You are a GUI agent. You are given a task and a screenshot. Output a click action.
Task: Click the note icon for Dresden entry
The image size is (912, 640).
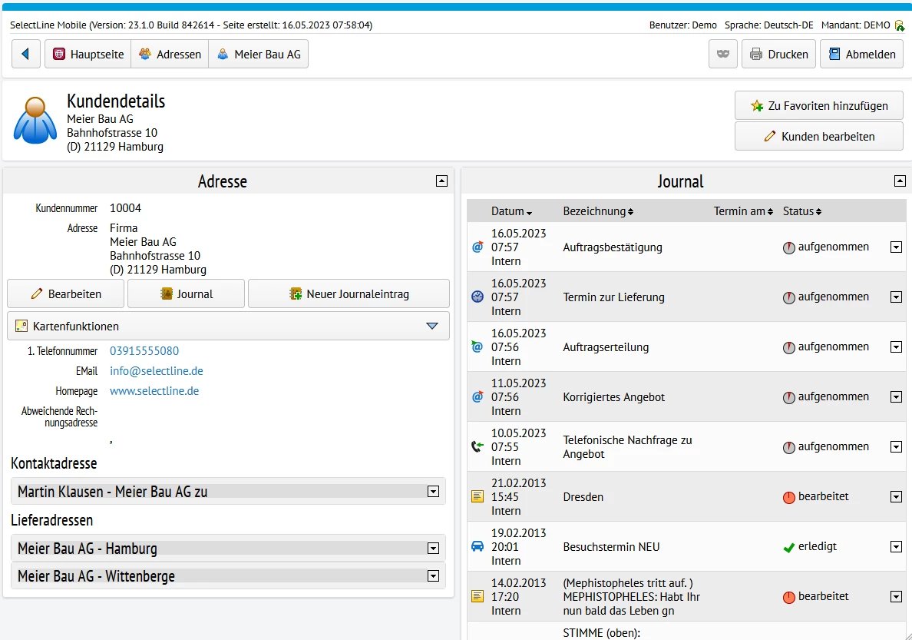pos(477,497)
